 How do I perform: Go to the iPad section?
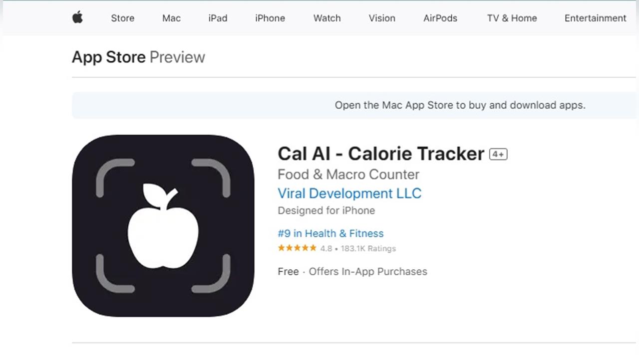click(218, 18)
